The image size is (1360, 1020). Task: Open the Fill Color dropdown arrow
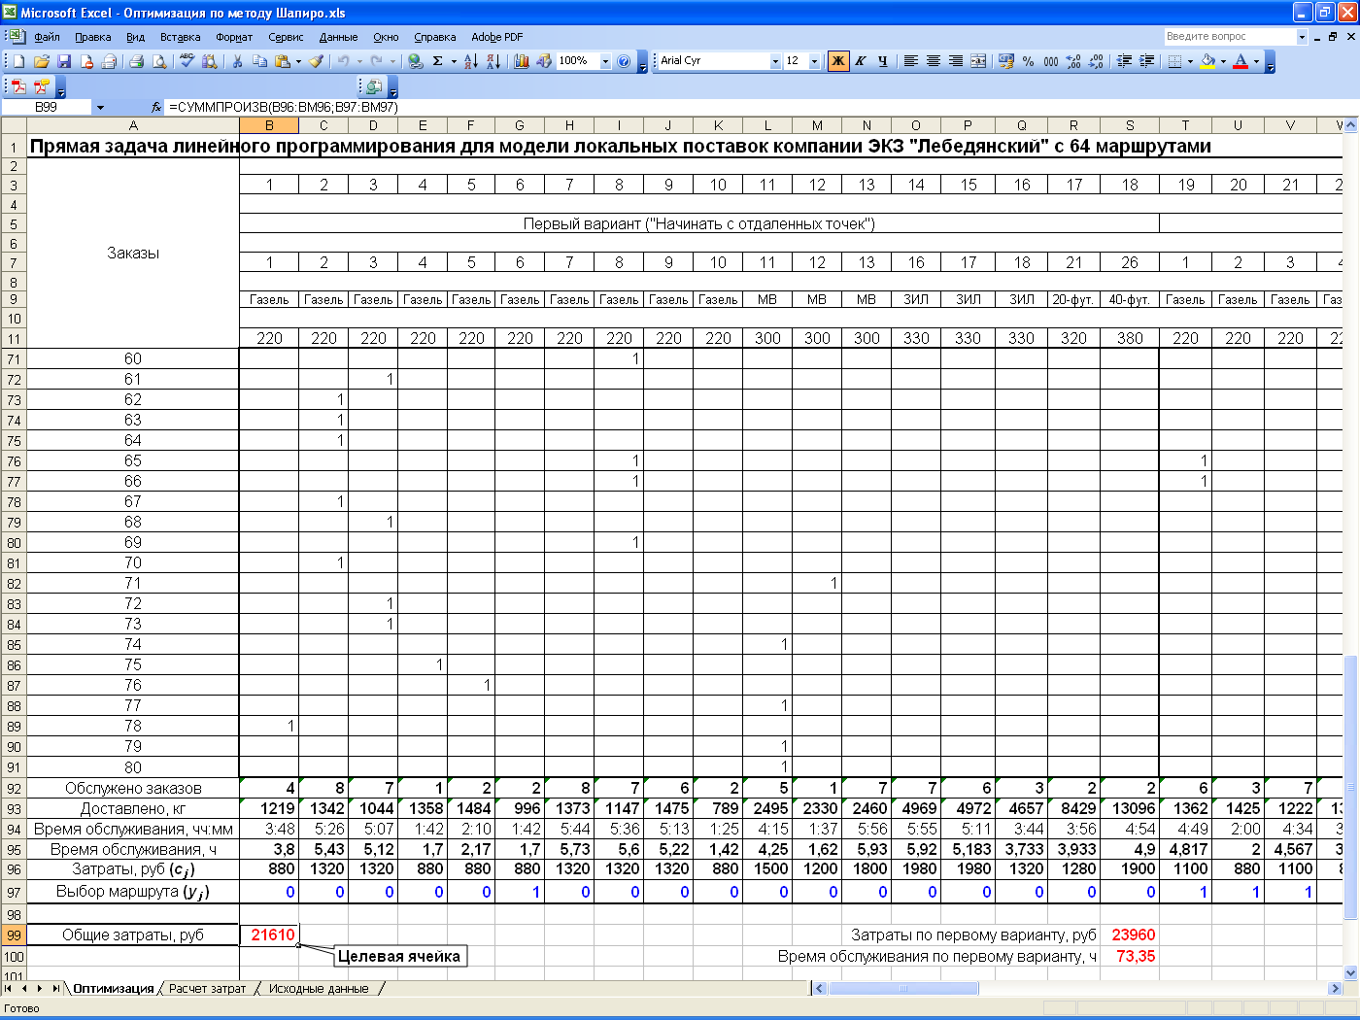[x=1223, y=61]
